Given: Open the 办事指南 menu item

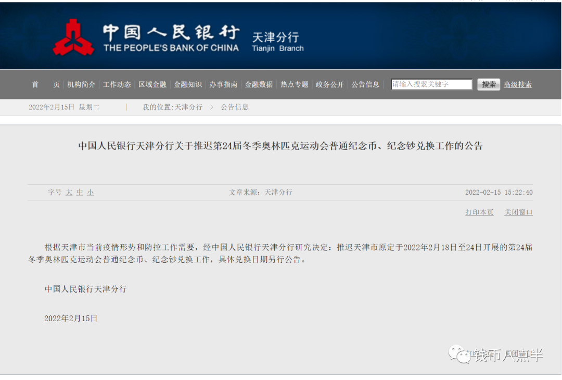Looking at the screenshot, I should (x=223, y=85).
